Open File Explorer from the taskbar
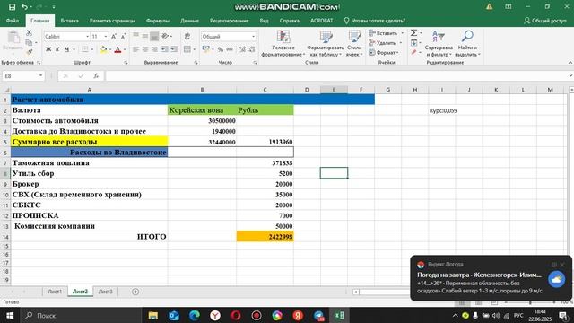The width and height of the screenshot is (574, 323). [x=153, y=315]
